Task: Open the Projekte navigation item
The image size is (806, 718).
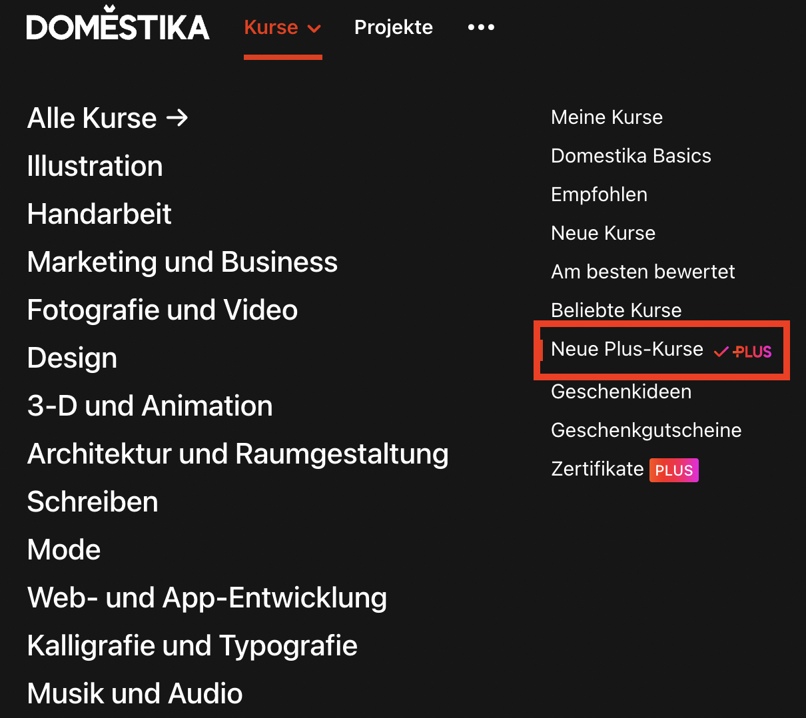Action: click(x=394, y=27)
